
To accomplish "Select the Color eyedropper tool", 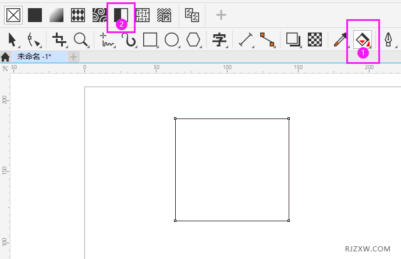I will [340, 40].
